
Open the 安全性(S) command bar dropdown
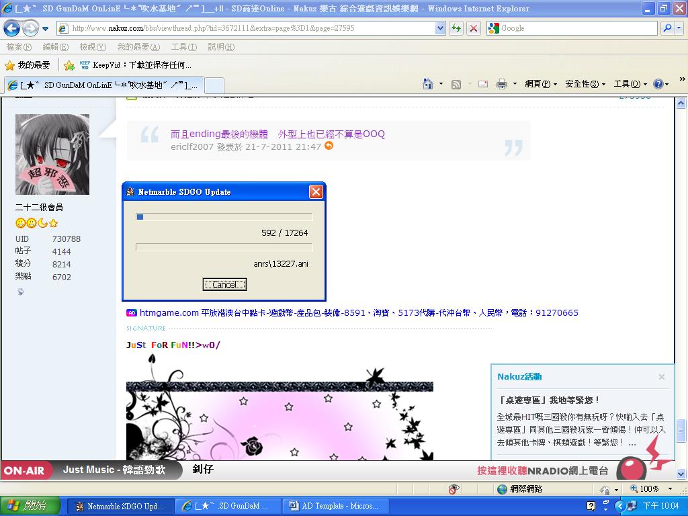(x=585, y=84)
